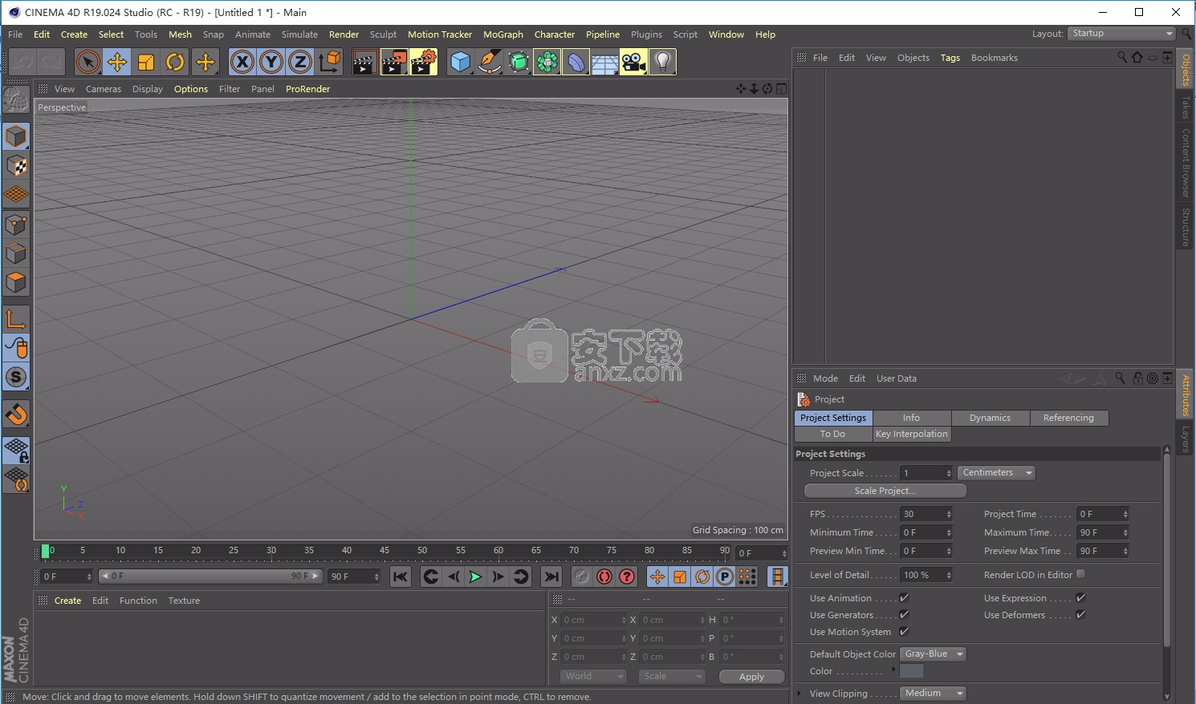Open Edit Render Settings gear clapperboard icon
Viewport: 1196px width, 704px height.
tap(424, 62)
